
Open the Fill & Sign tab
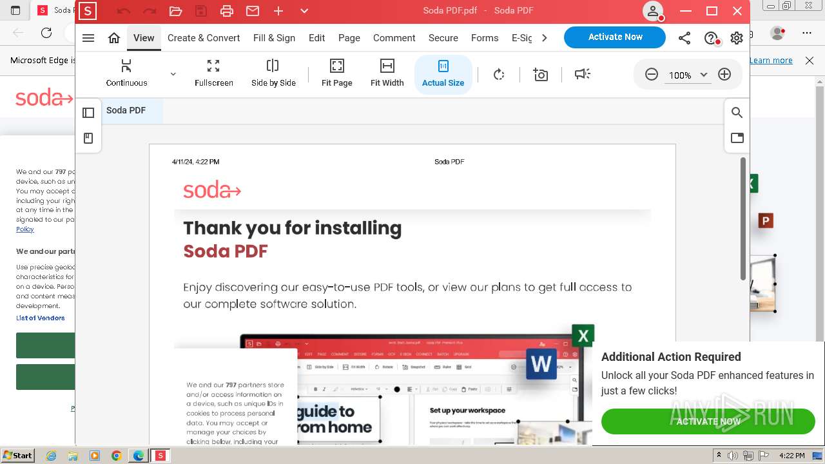point(274,38)
